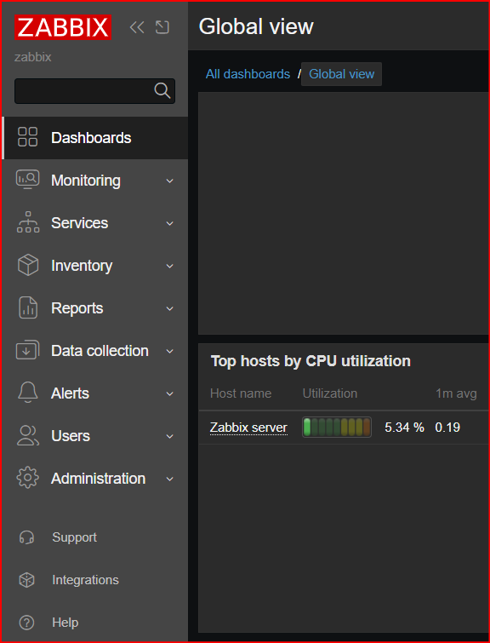
Task: Click the ZABBIX logo
Action: tap(63, 27)
